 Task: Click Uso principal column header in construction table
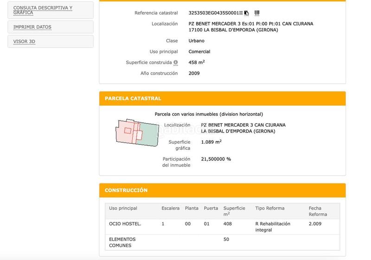123,208
